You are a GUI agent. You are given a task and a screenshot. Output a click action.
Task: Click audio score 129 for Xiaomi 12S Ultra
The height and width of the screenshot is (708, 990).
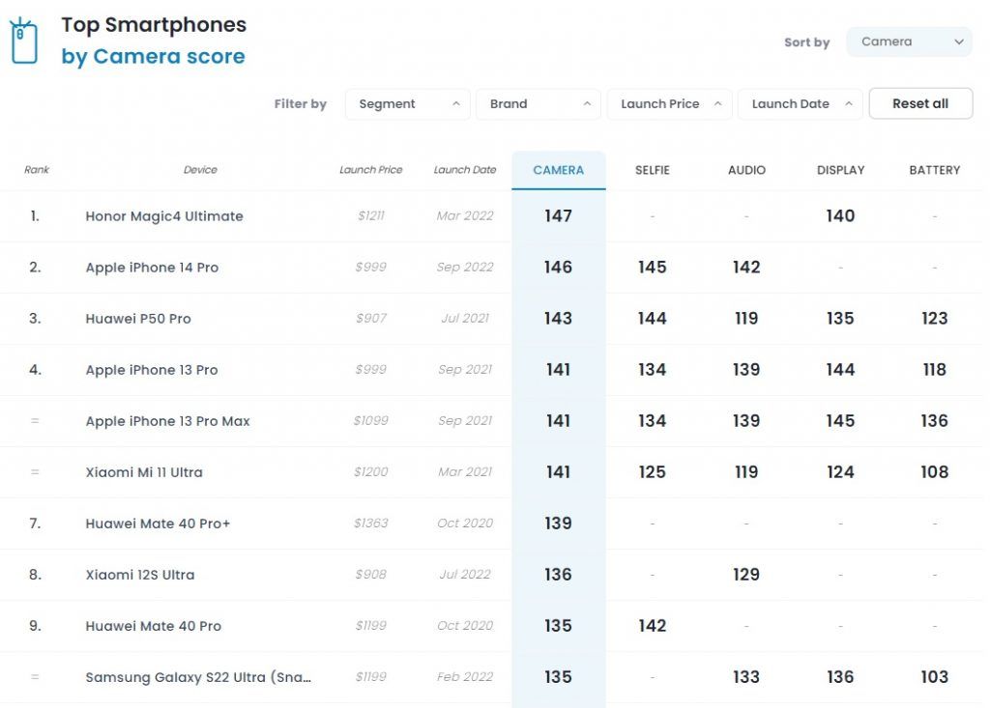pos(746,575)
